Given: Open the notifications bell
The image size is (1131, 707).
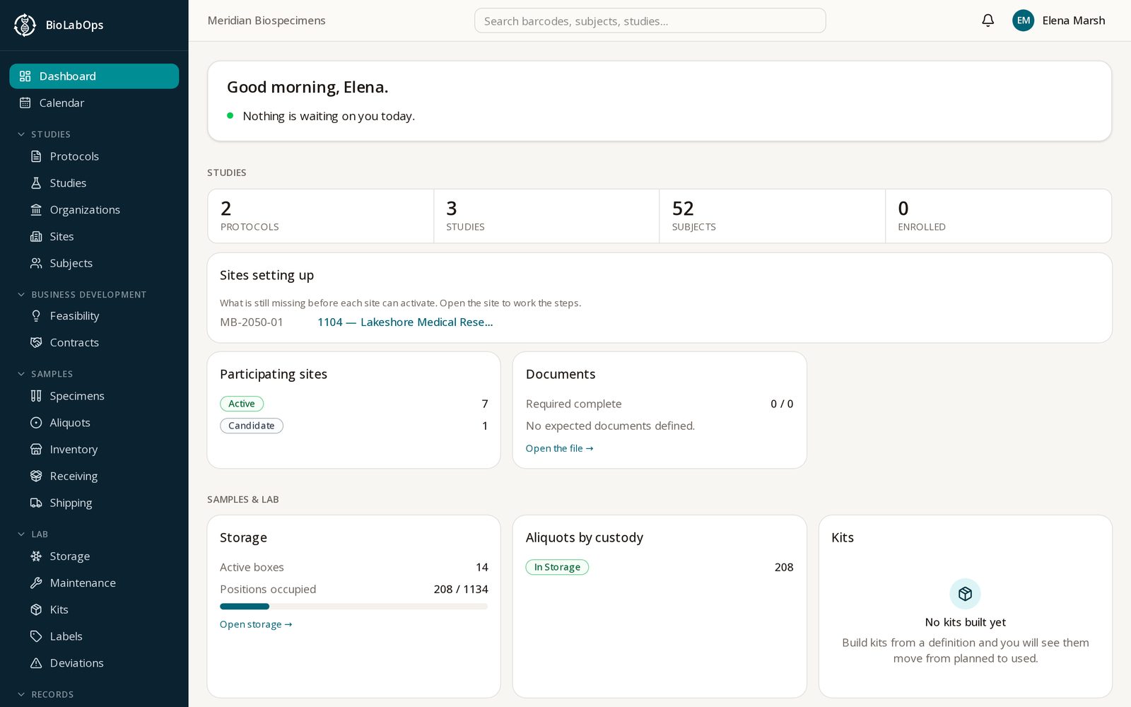Looking at the screenshot, I should [988, 21].
